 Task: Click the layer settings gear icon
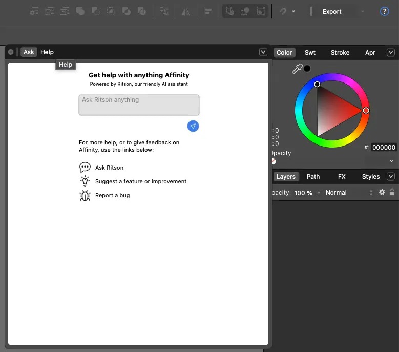point(382,193)
